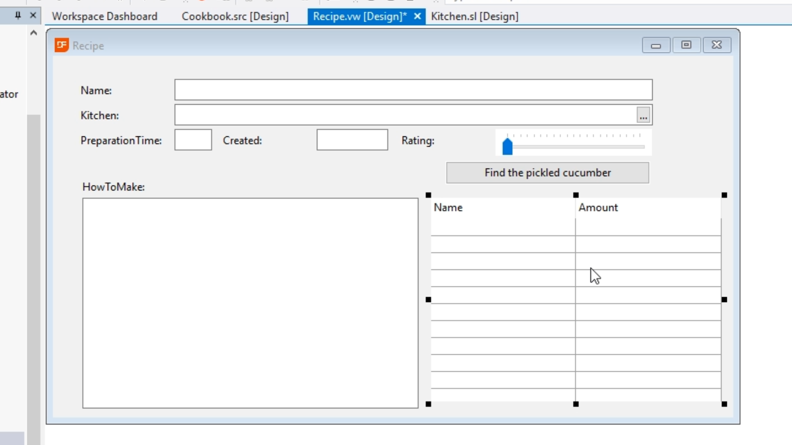
Task: Click the HowToMake text area
Action: 250,303
